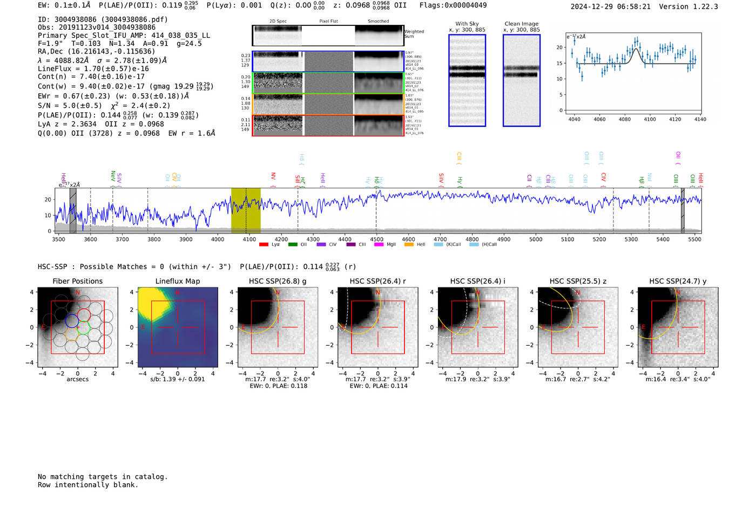The height and width of the screenshot is (514, 756).
Task: Click the 'Flags:0x00004049' header text
Action: coord(453,5)
